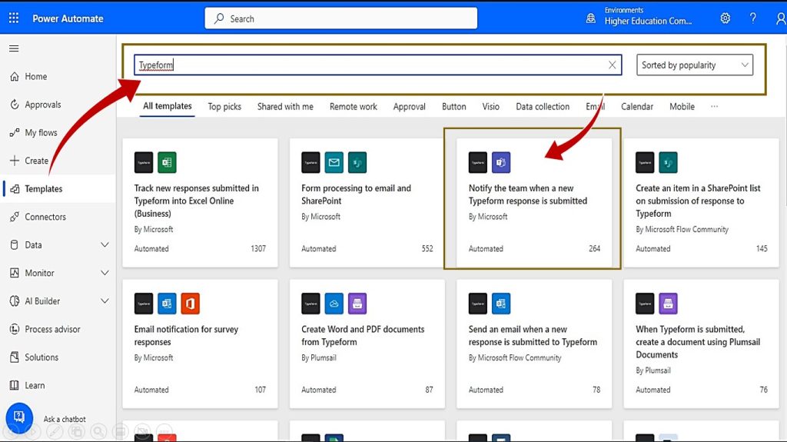Click Outlook icon on Send an email card
Image resolution: width=787 pixels, height=442 pixels.
pos(501,304)
